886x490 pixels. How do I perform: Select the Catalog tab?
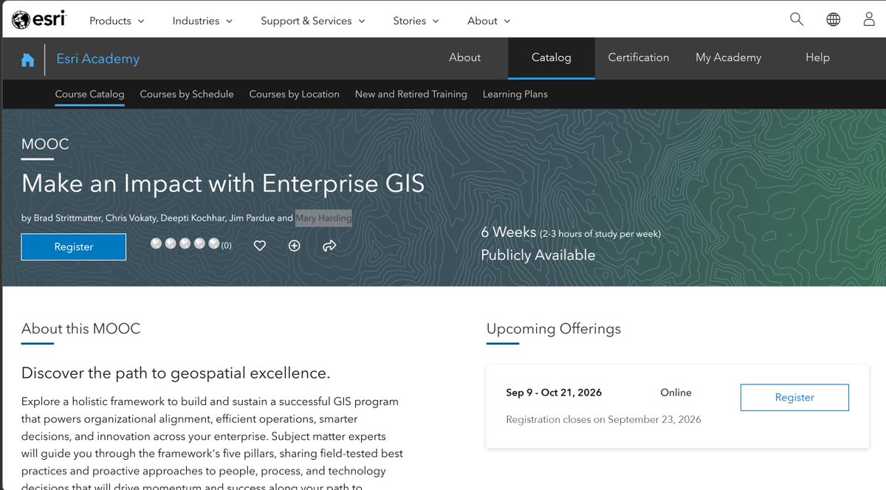552,58
